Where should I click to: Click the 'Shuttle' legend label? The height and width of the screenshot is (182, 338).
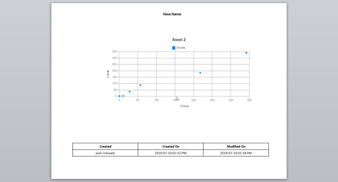(x=181, y=48)
